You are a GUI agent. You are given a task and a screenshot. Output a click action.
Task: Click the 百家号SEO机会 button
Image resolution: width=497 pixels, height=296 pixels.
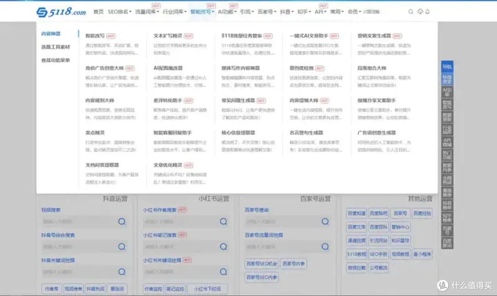pos(261,263)
